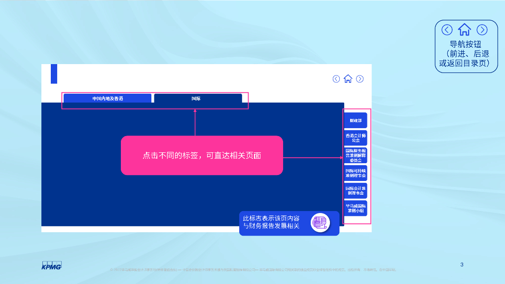Click the pink callout 点击不同的标签，可直达相关页面

(202, 155)
